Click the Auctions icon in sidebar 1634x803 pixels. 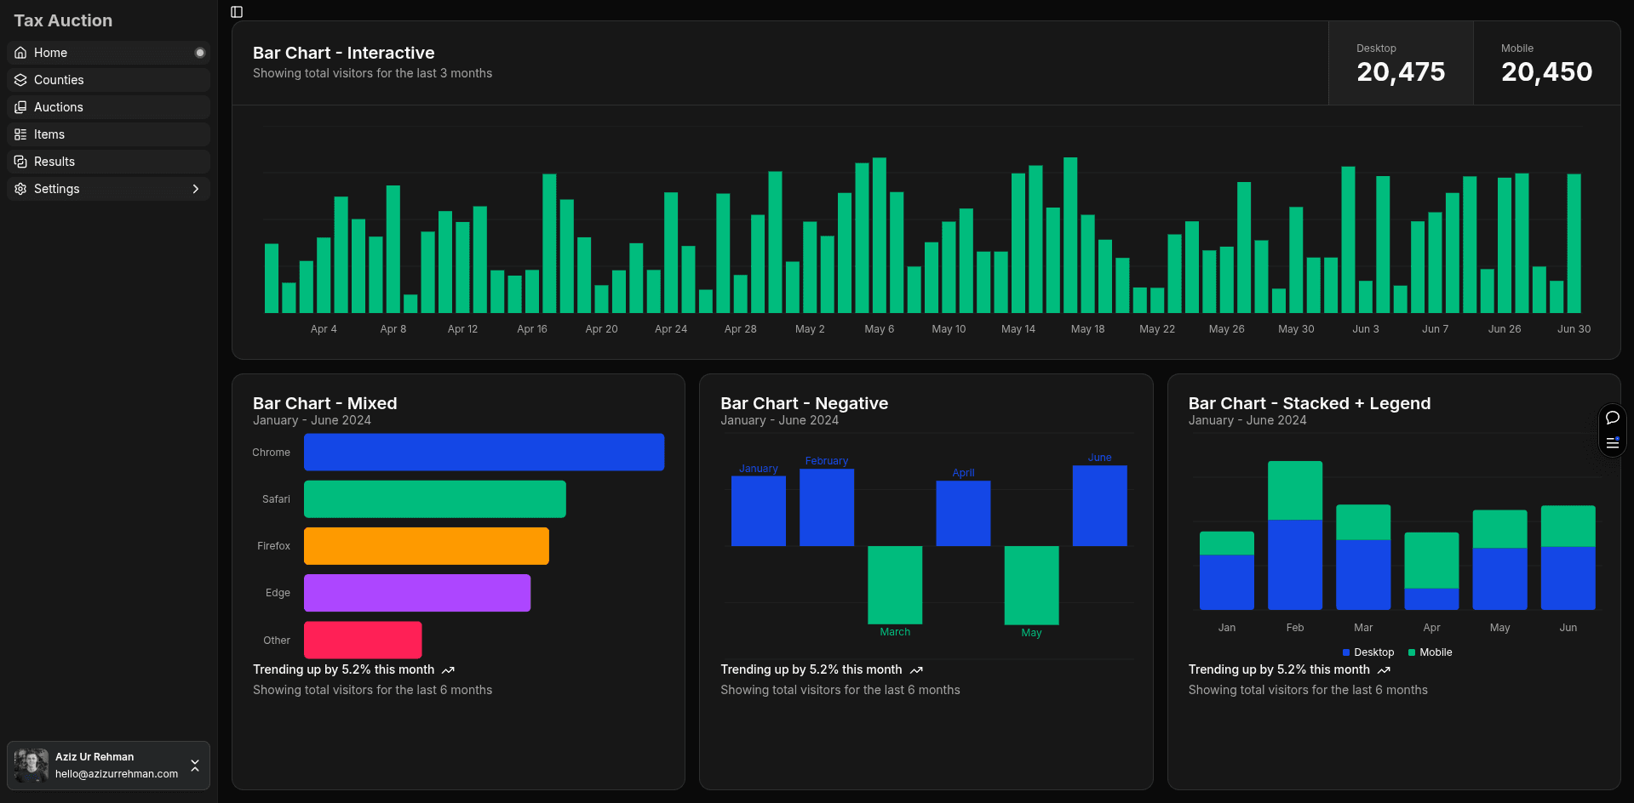20,107
